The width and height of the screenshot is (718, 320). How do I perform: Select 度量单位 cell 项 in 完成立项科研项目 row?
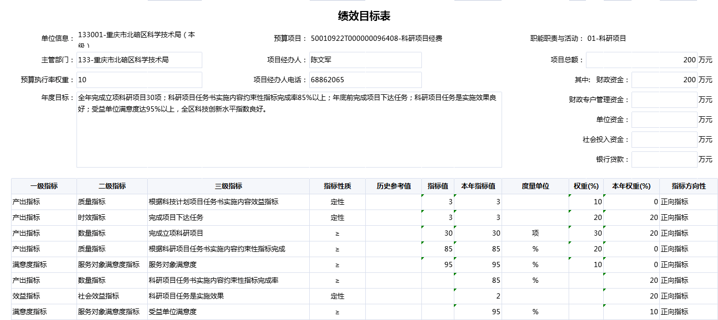tap(535, 233)
